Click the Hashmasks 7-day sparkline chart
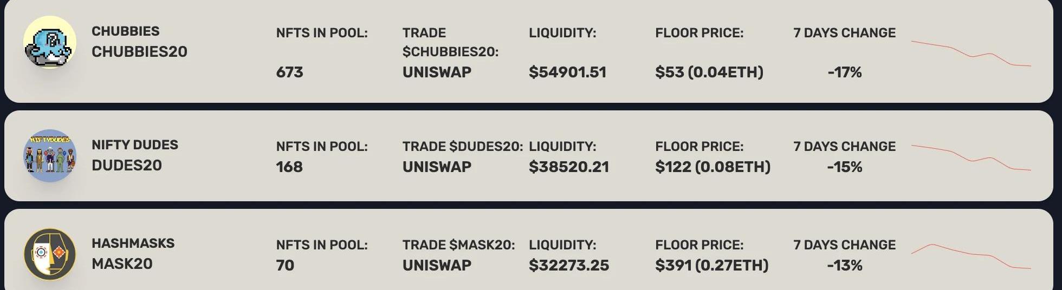Screen dimensions: 1062x290 pos(970,256)
